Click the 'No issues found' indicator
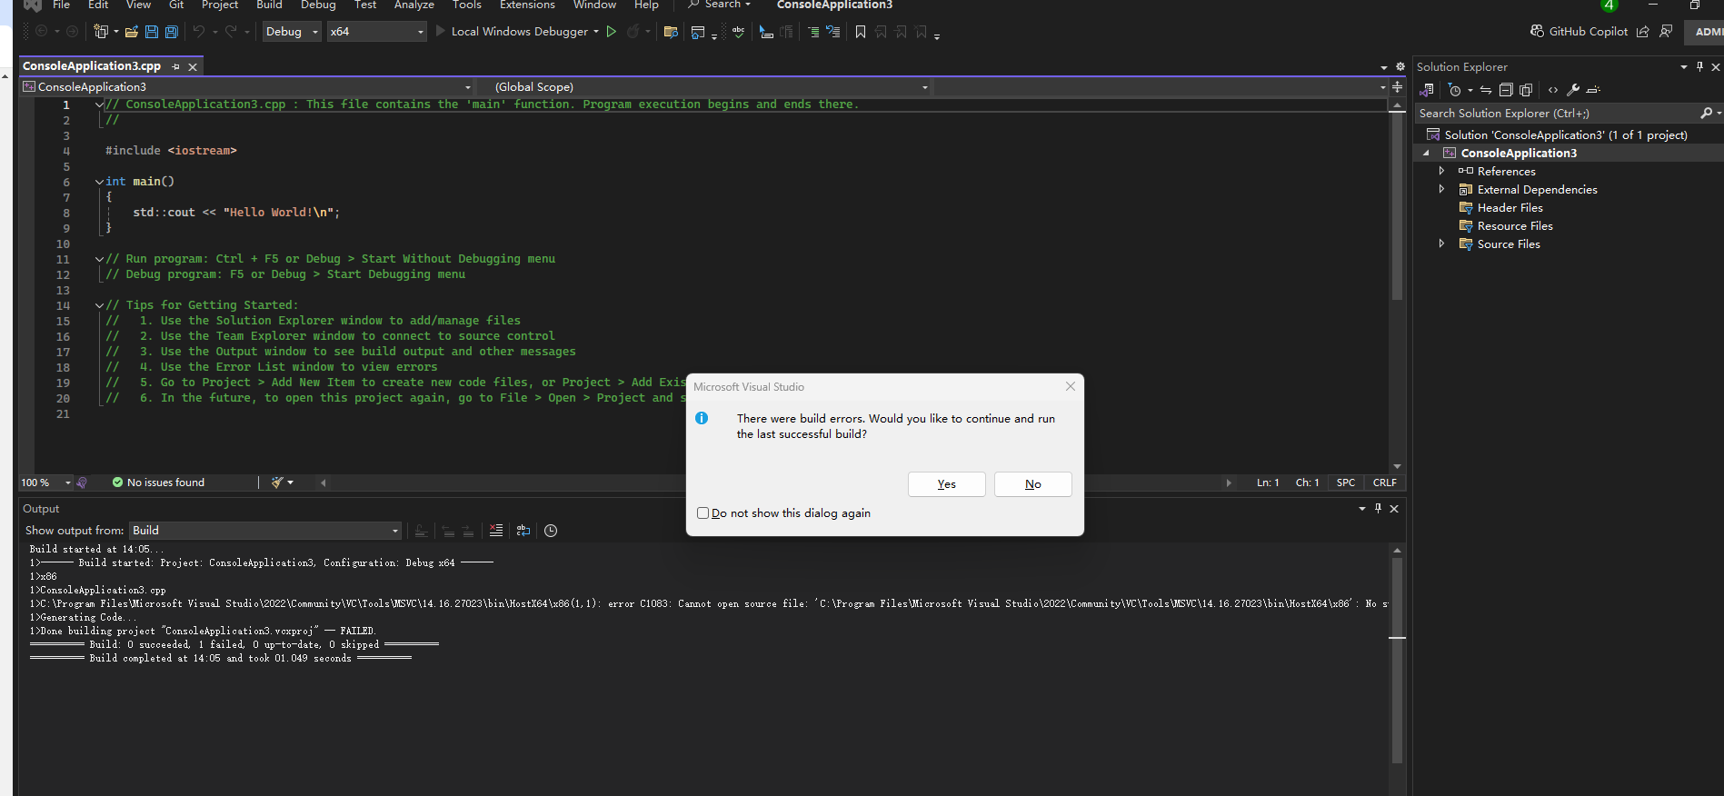 tap(158, 483)
